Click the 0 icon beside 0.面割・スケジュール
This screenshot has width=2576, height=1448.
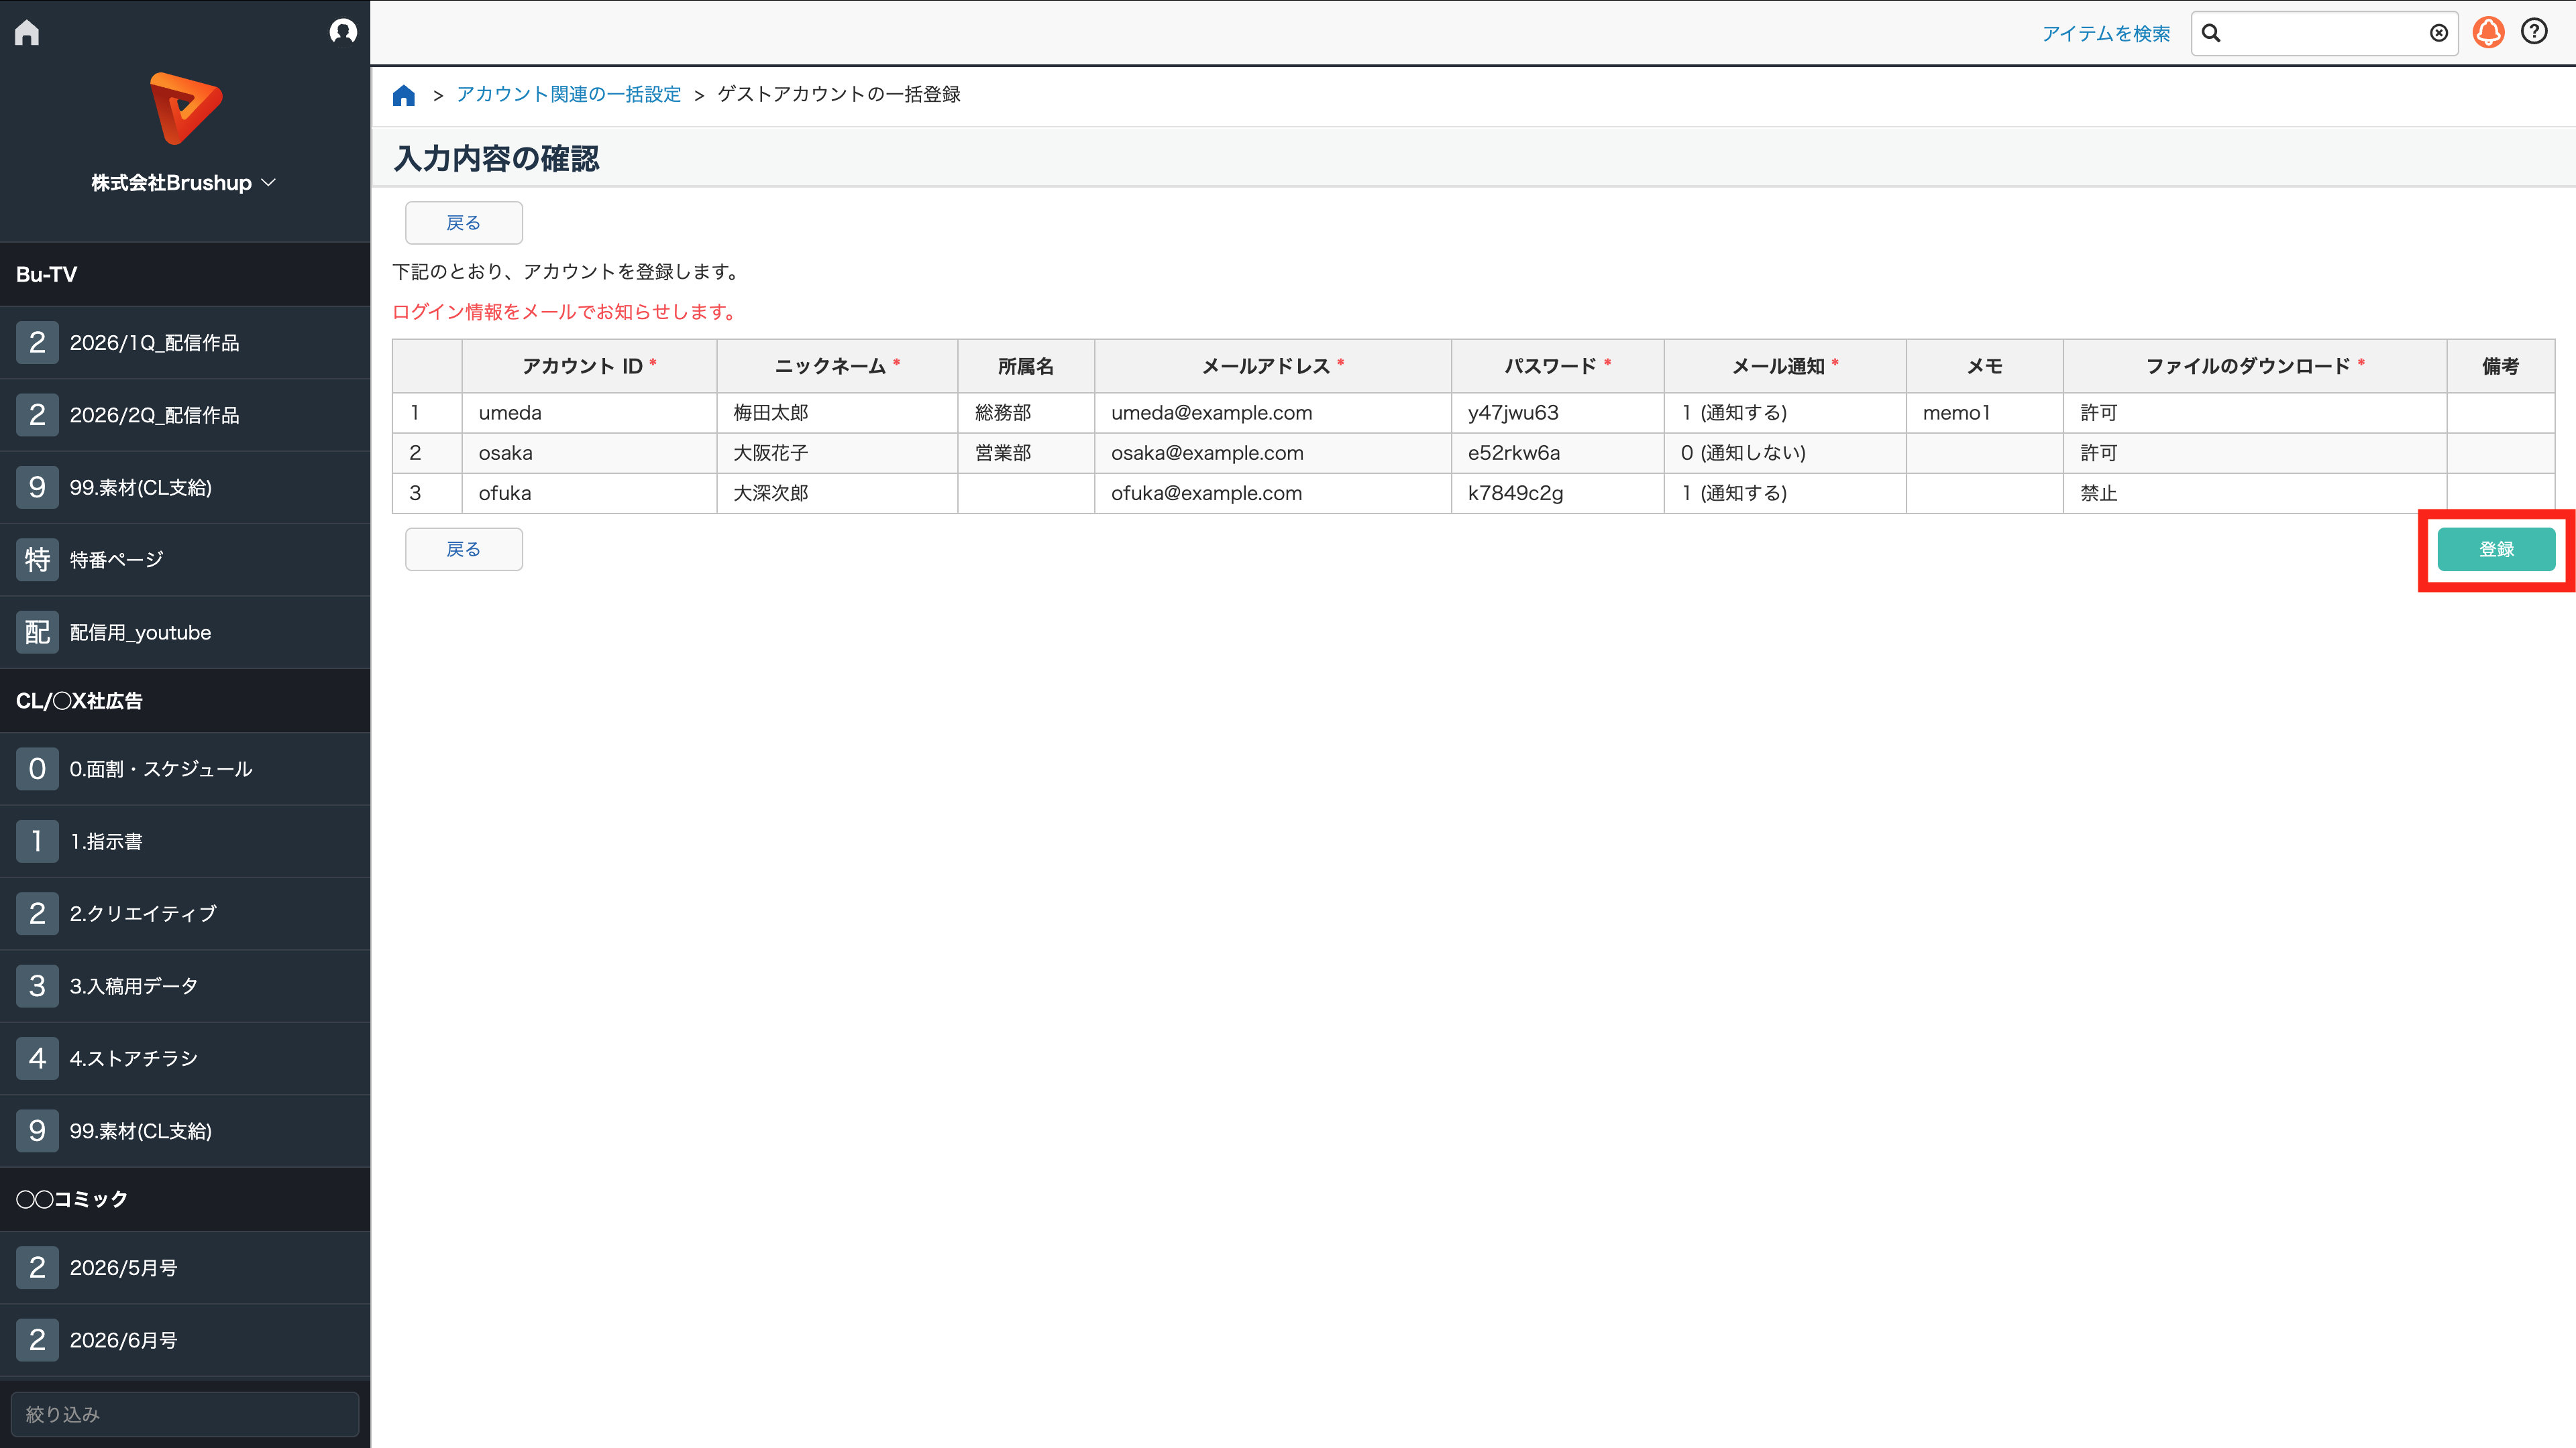click(x=37, y=770)
